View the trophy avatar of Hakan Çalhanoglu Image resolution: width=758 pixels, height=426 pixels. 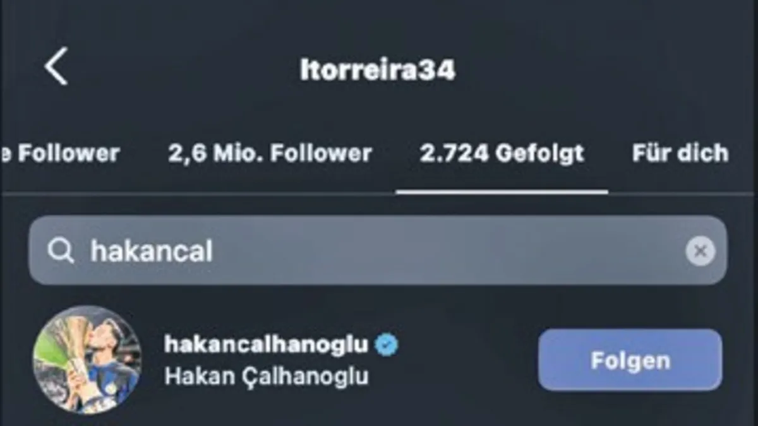coord(87,360)
